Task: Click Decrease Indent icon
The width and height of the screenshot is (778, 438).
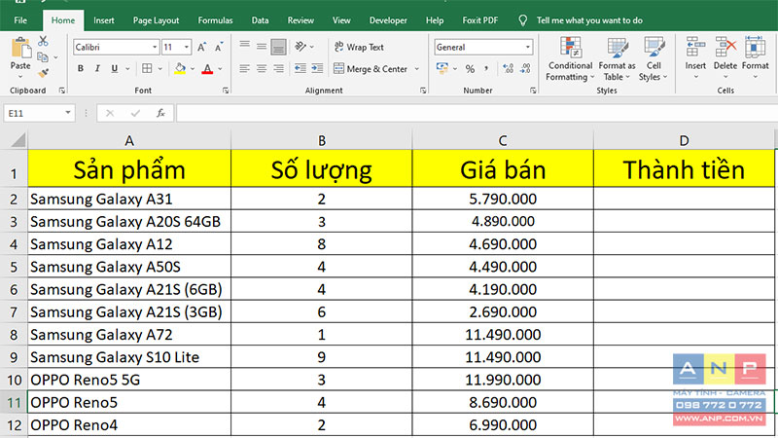Action: [301, 68]
